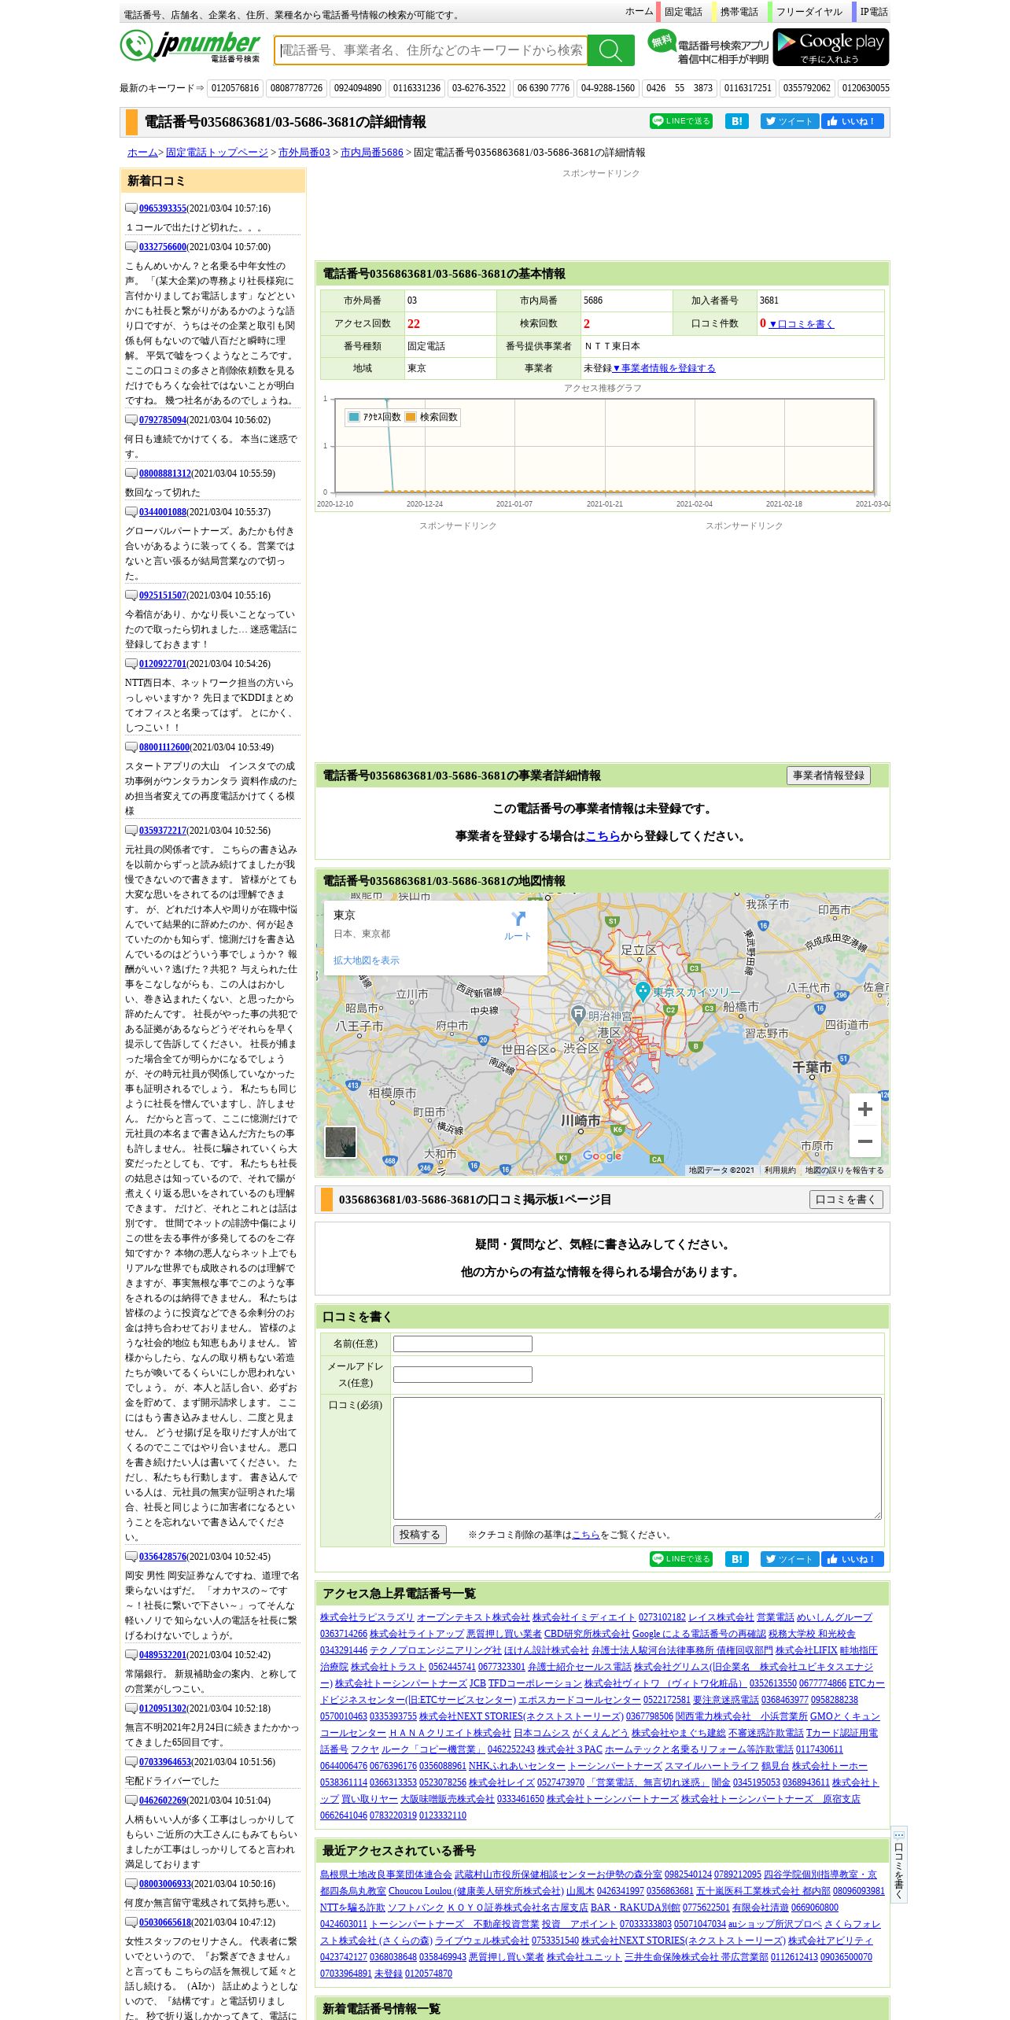Toggle アクセス回数 legend in the graph
The width and height of the screenshot is (1010, 2020).
pos(374,417)
